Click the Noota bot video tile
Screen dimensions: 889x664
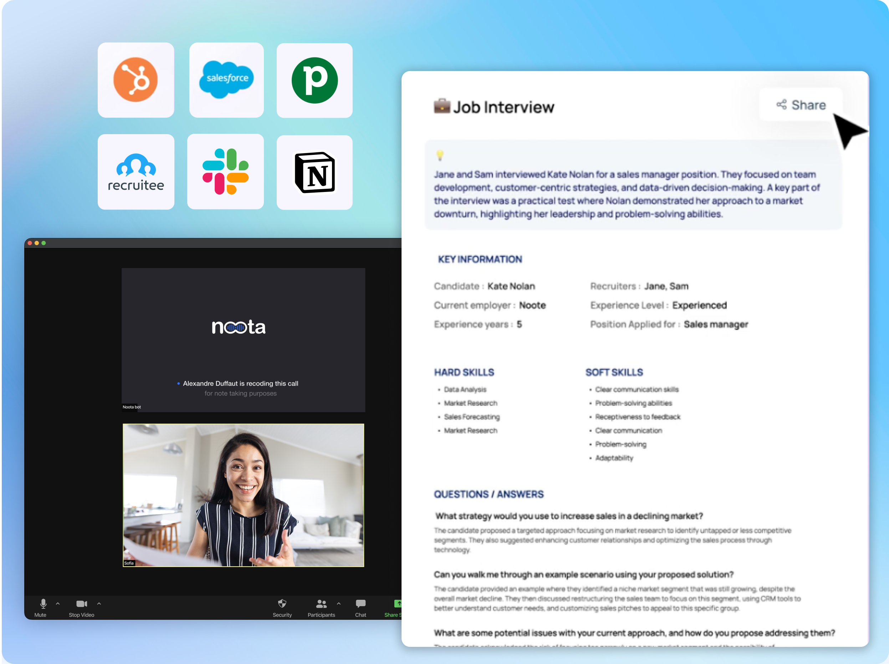pos(244,340)
